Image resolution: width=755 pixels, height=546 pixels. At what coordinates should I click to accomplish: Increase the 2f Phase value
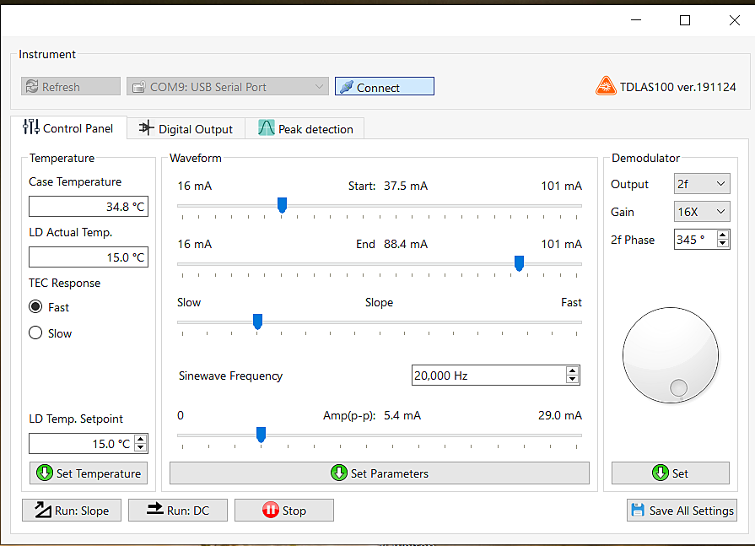pyautogui.click(x=722, y=235)
